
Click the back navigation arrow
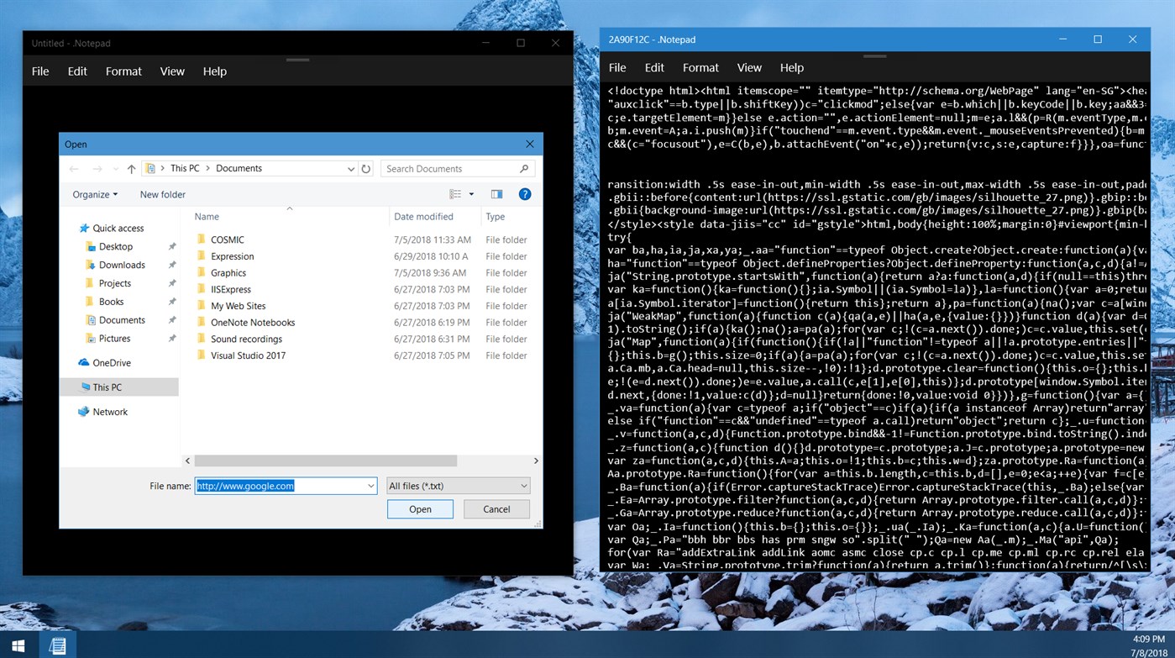[74, 168]
